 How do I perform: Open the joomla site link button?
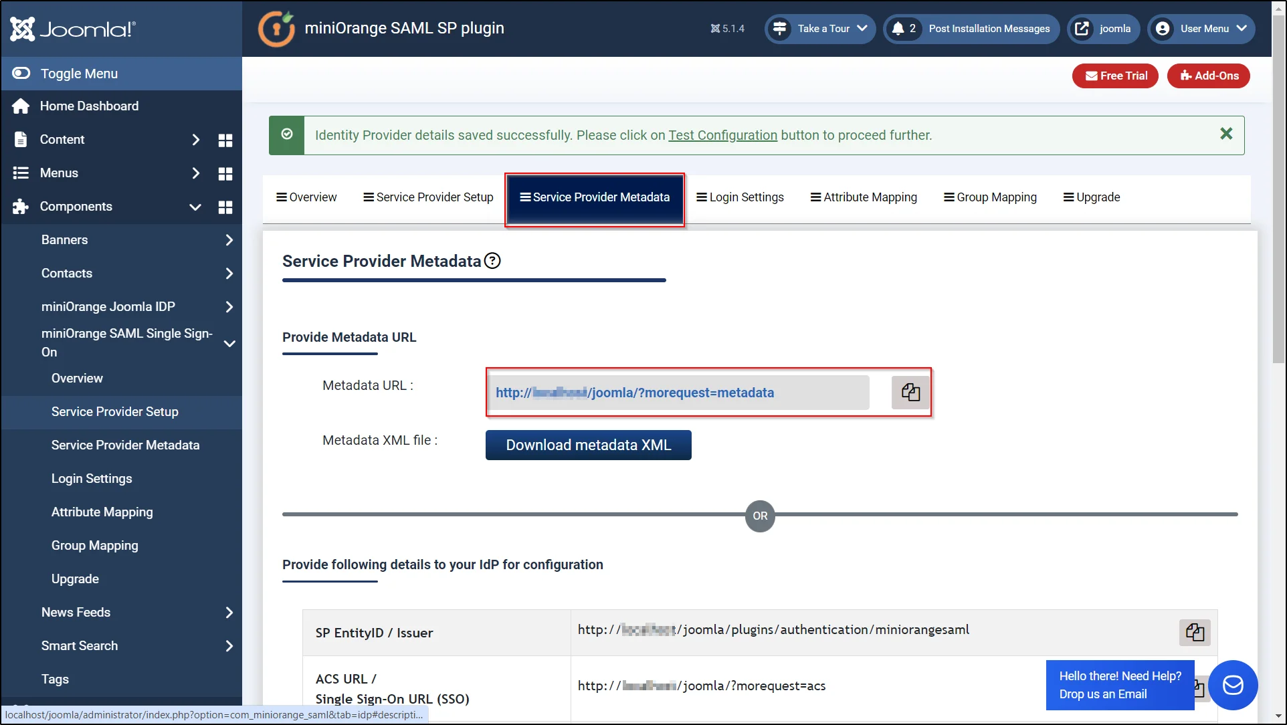click(x=1103, y=29)
